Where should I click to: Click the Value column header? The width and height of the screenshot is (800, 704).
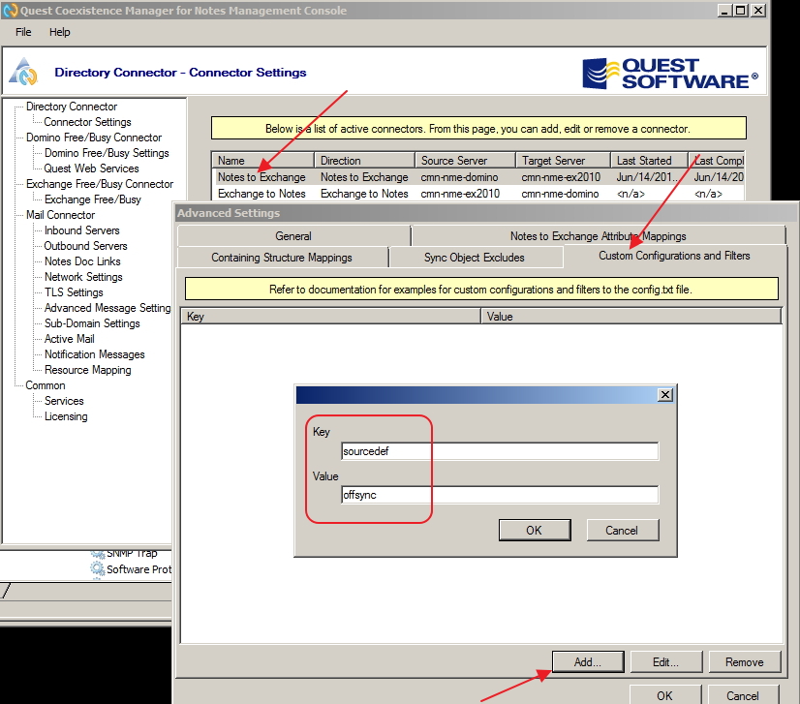pyautogui.click(x=631, y=317)
